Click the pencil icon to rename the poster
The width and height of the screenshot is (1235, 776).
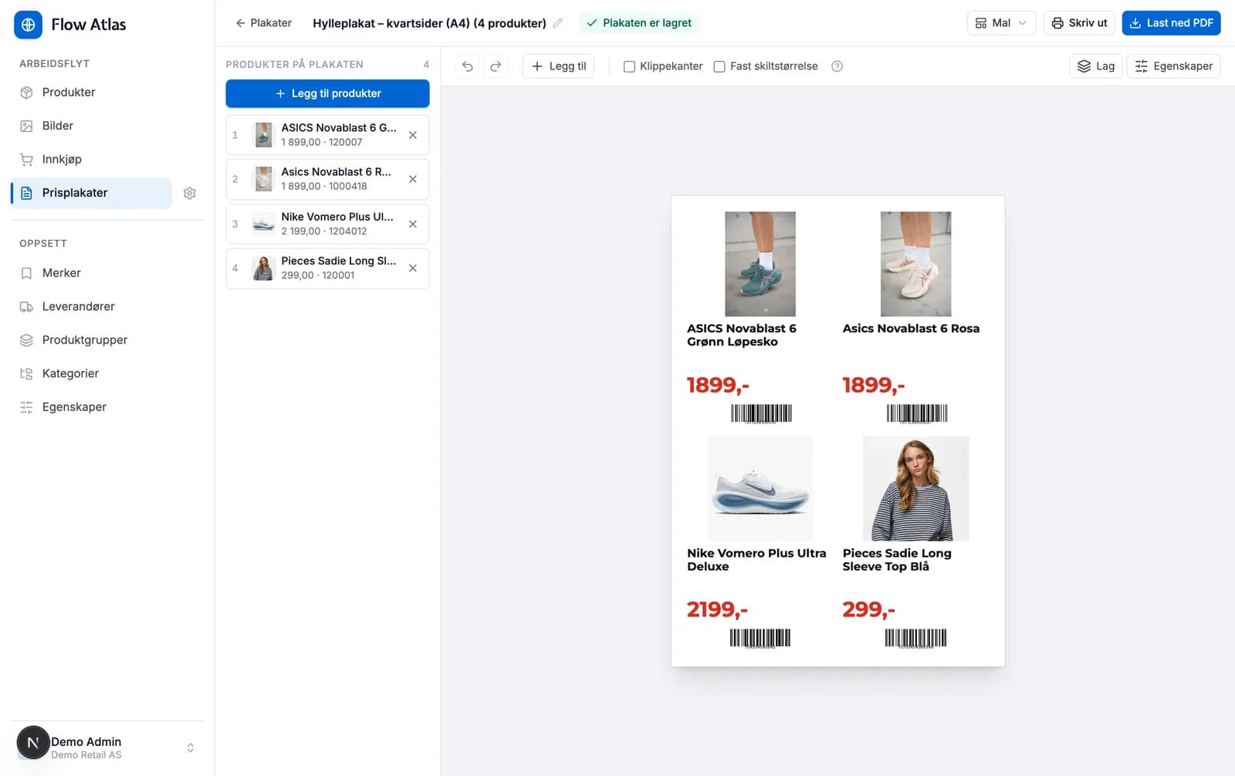point(558,23)
